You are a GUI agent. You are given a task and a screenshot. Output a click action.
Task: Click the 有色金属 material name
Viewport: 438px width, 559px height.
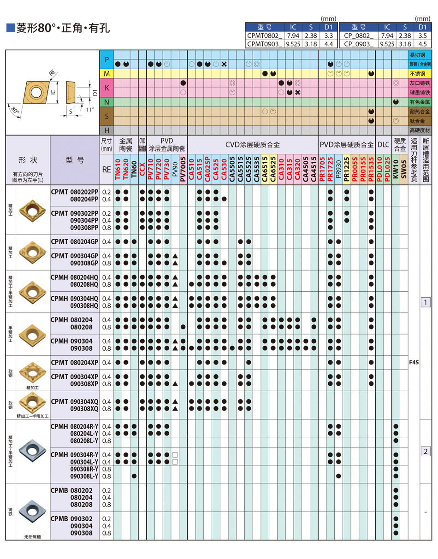(420, 101)
